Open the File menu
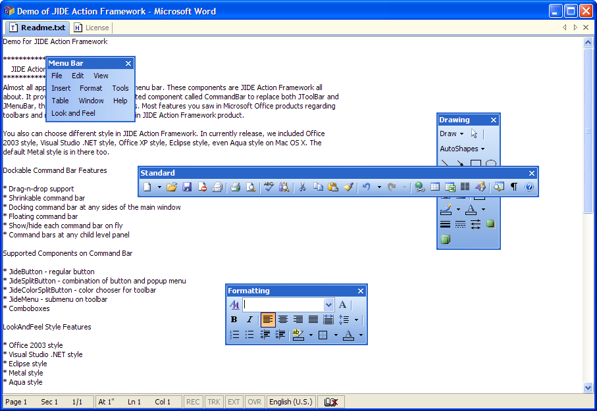The height and width of the screenshot is (411, 597). pos(57,76)
